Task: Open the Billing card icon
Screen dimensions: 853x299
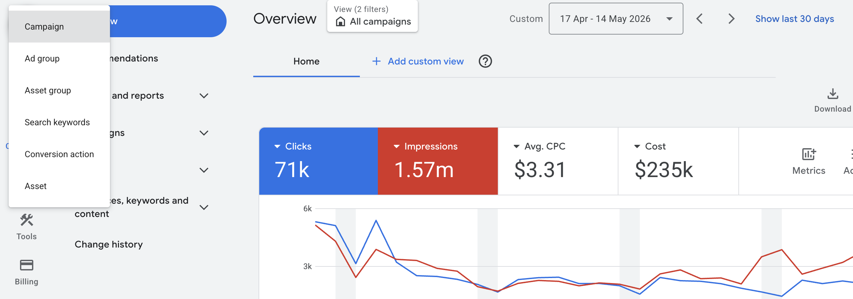Action: click(27, 265)
